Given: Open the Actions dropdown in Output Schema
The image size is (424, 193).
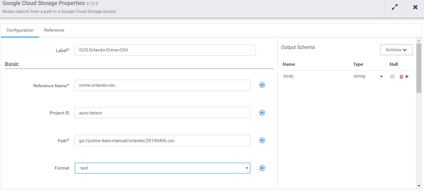Looking at the screenshot, I should (x=396, y=50).
